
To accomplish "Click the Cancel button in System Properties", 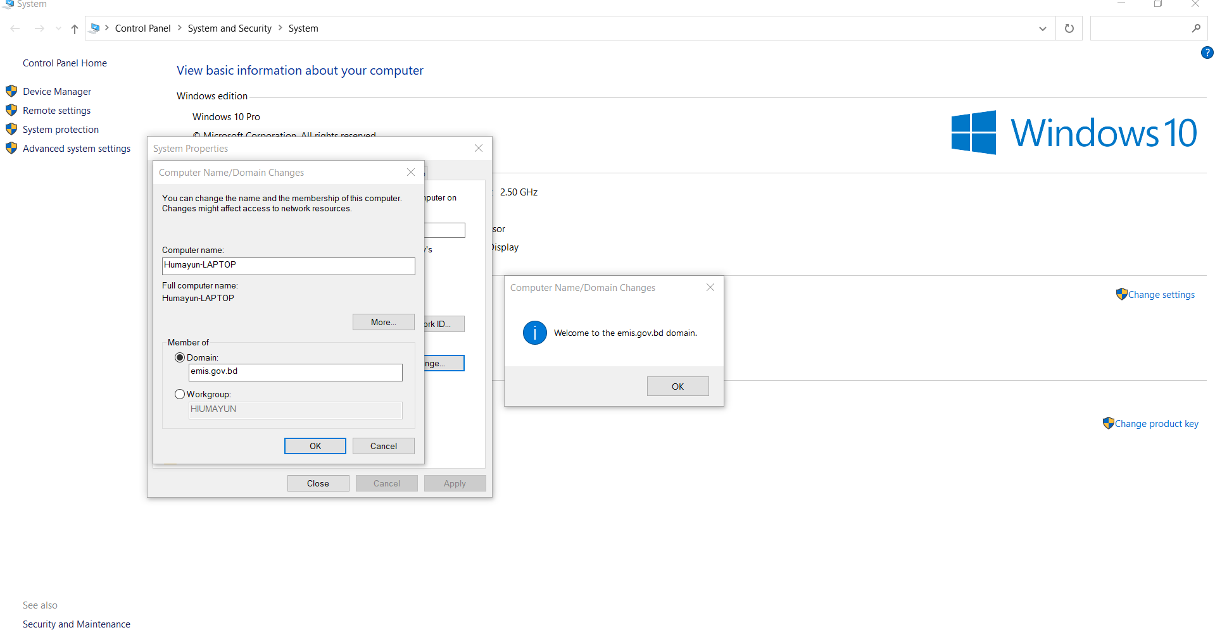I will pyautogui.click(x=387, y=483).
